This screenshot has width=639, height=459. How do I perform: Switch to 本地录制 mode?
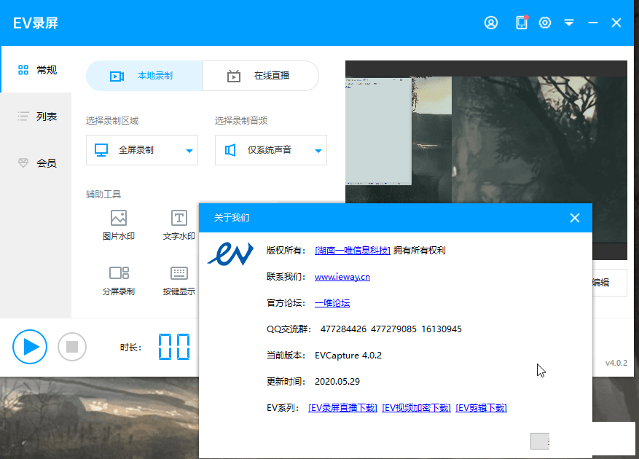point(144,76)
